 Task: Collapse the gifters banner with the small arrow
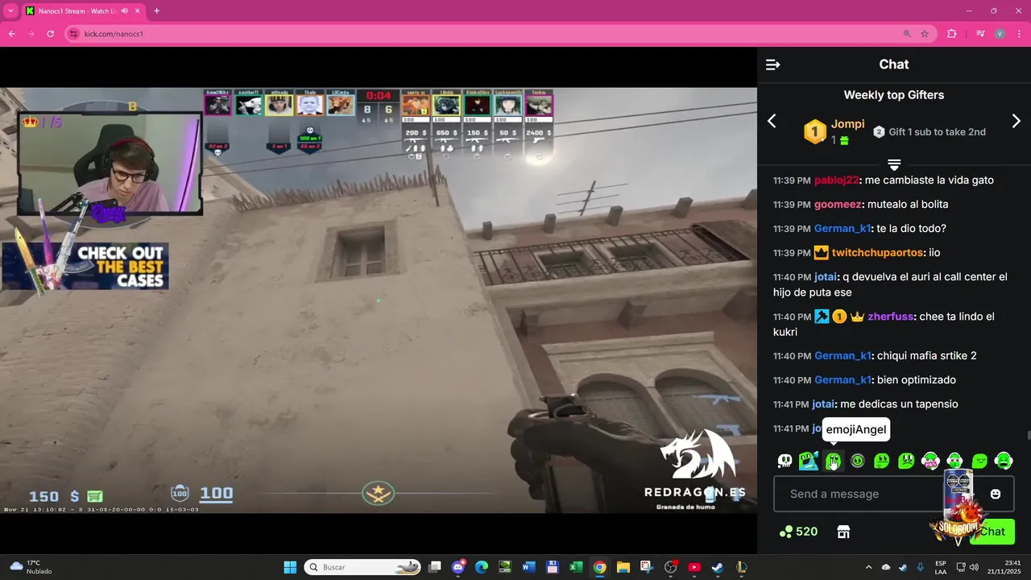tap(894, 164)
